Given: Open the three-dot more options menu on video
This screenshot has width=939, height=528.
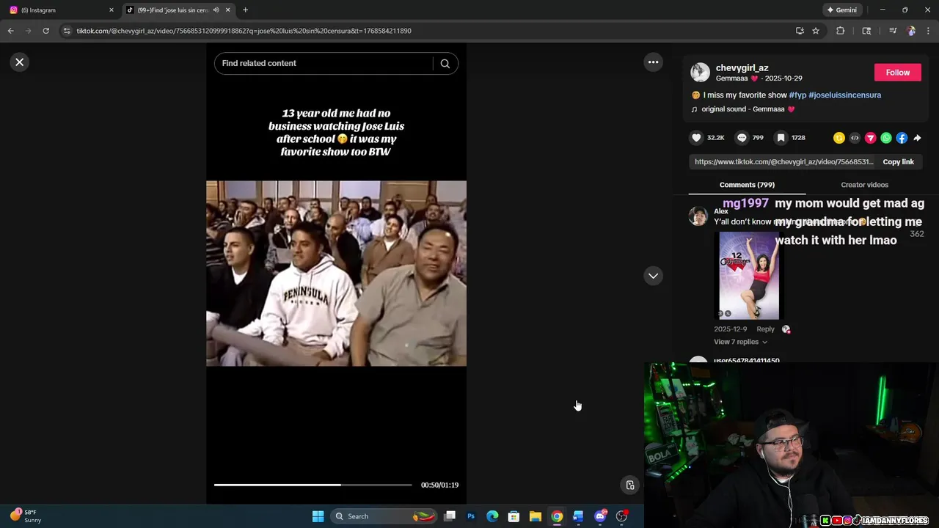Looking at the screenshot, I should coord(653,62).
